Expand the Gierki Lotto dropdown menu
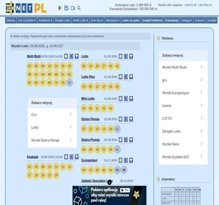 (80, 20)
